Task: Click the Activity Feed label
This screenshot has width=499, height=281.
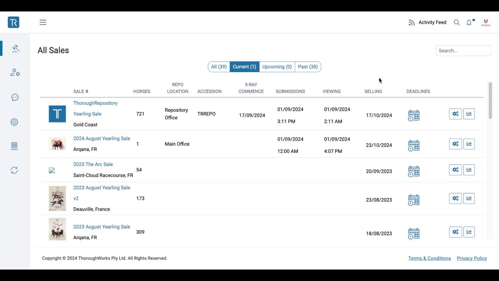Action: click(432, 22)
